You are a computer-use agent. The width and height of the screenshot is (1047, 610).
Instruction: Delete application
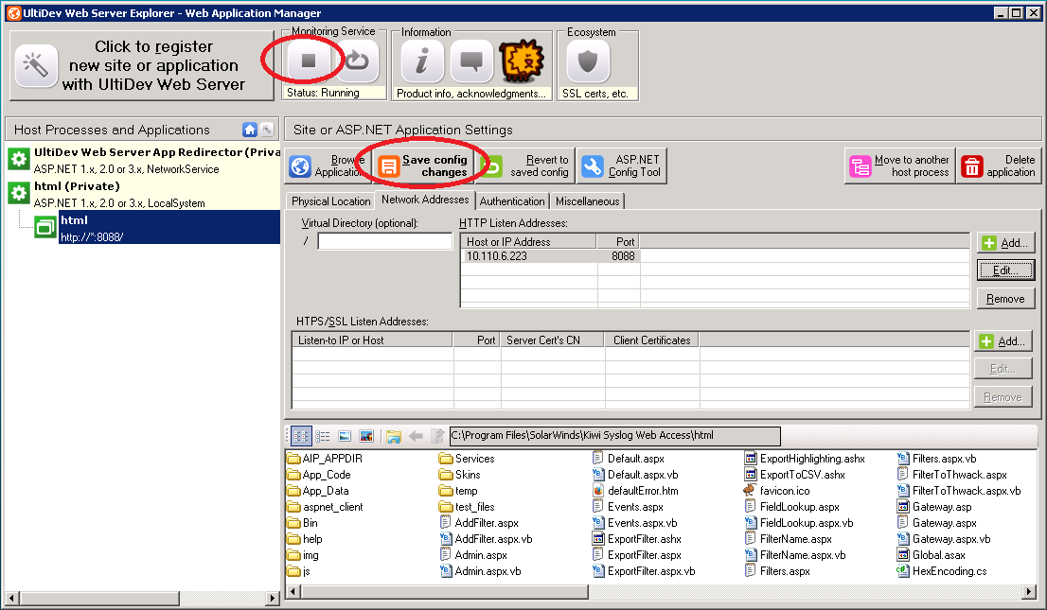[999, 166]
